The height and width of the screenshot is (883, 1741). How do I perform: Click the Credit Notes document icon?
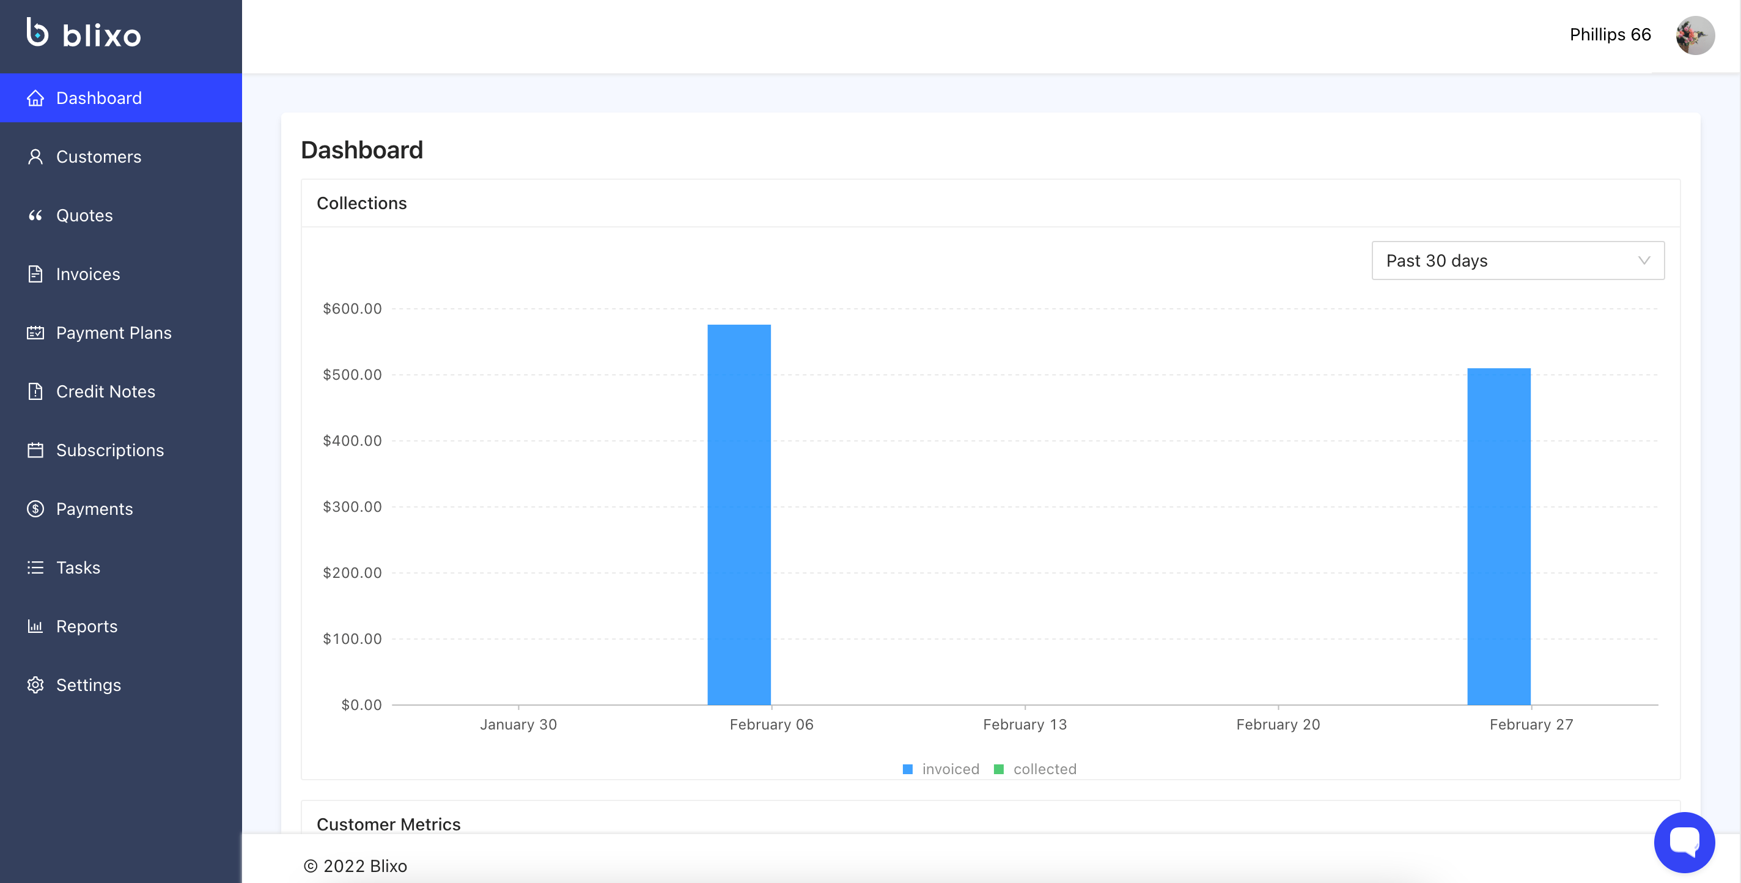tap(35, 391)
